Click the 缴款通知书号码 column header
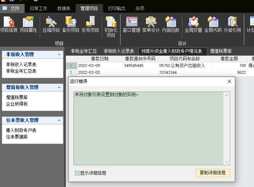The width and height of the screenshot is (254, 187). pyautogui.click(x=140, y=59)
